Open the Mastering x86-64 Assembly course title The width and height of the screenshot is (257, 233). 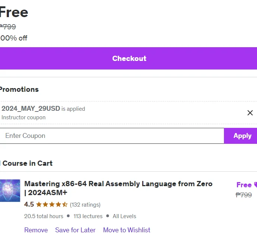point(118,188)
